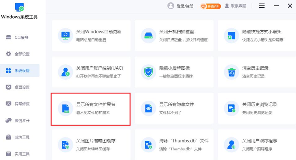Click the 关闭图片缩略图缓存 image icon
Screen dimensions: 296x160
pyautogui.click(x=65, y=145)
